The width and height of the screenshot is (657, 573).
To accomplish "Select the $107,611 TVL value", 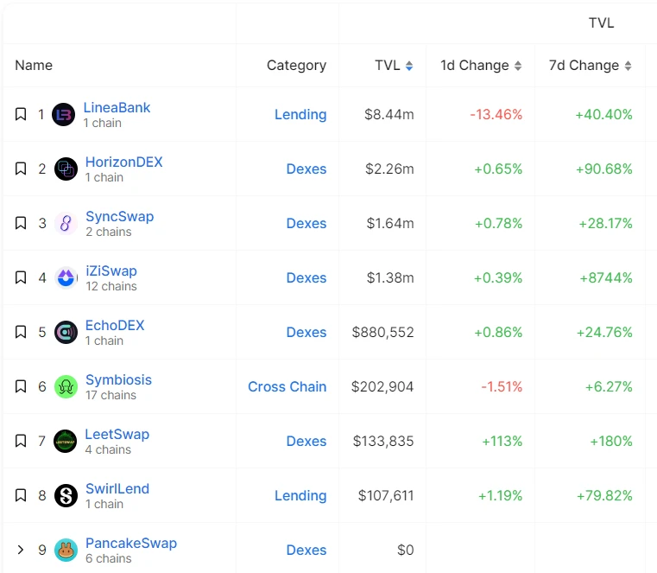I will [x=386, y=495].
